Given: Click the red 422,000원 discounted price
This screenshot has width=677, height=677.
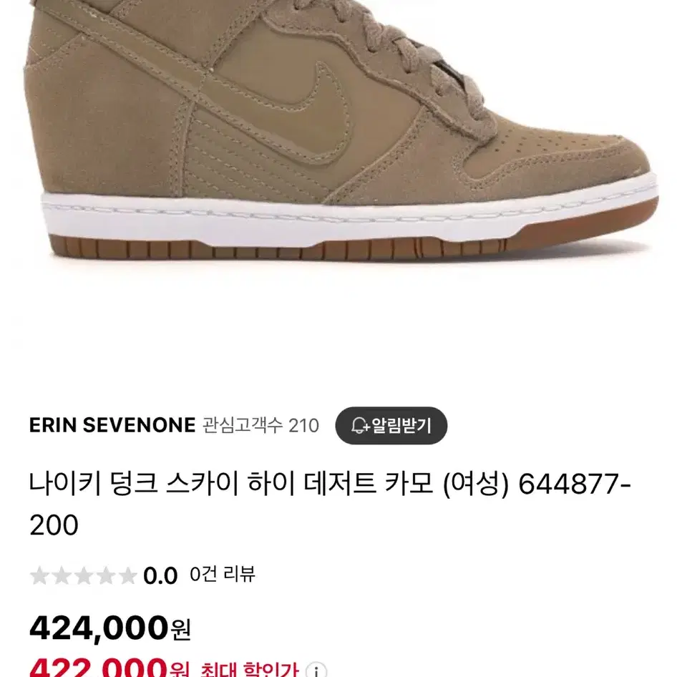Looking at the screenshot, I should coord(110,668).
